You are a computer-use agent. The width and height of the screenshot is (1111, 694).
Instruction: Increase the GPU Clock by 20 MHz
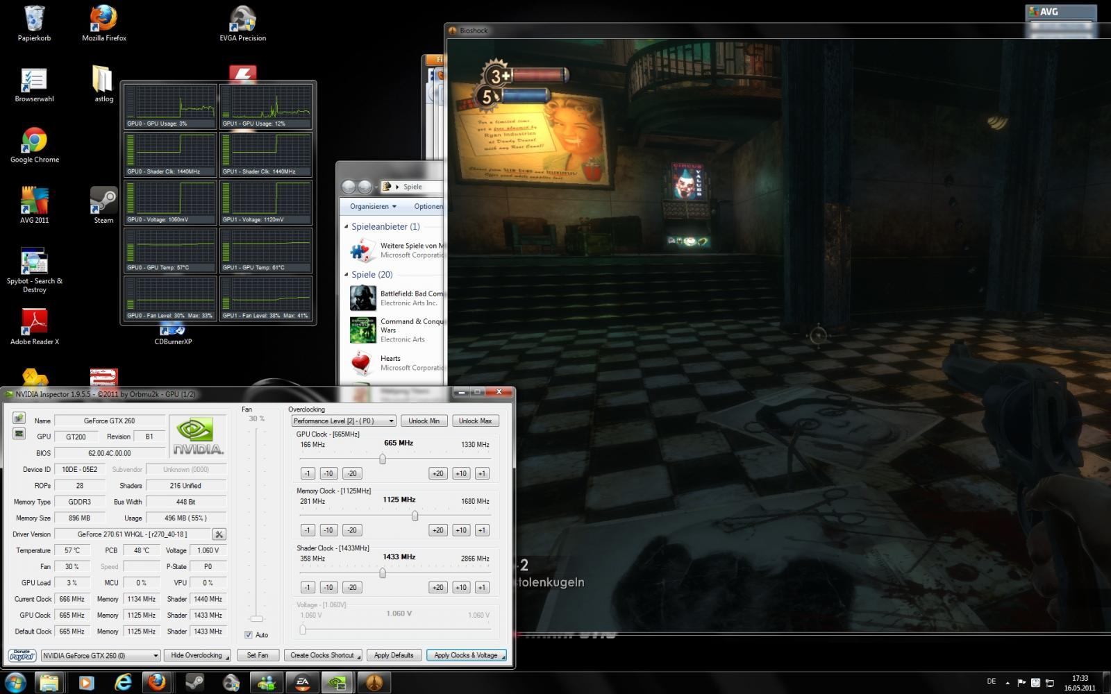(x=437, y=473)
